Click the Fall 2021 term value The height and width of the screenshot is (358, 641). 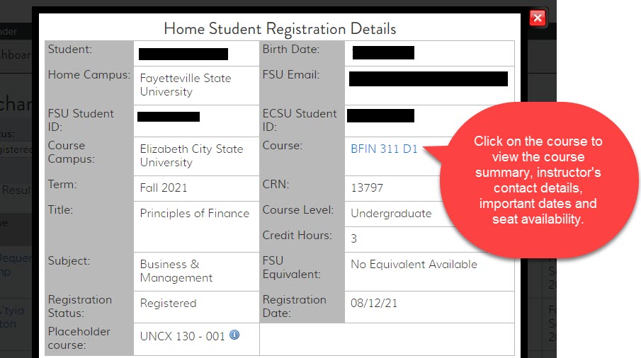(x=164, y=188)
